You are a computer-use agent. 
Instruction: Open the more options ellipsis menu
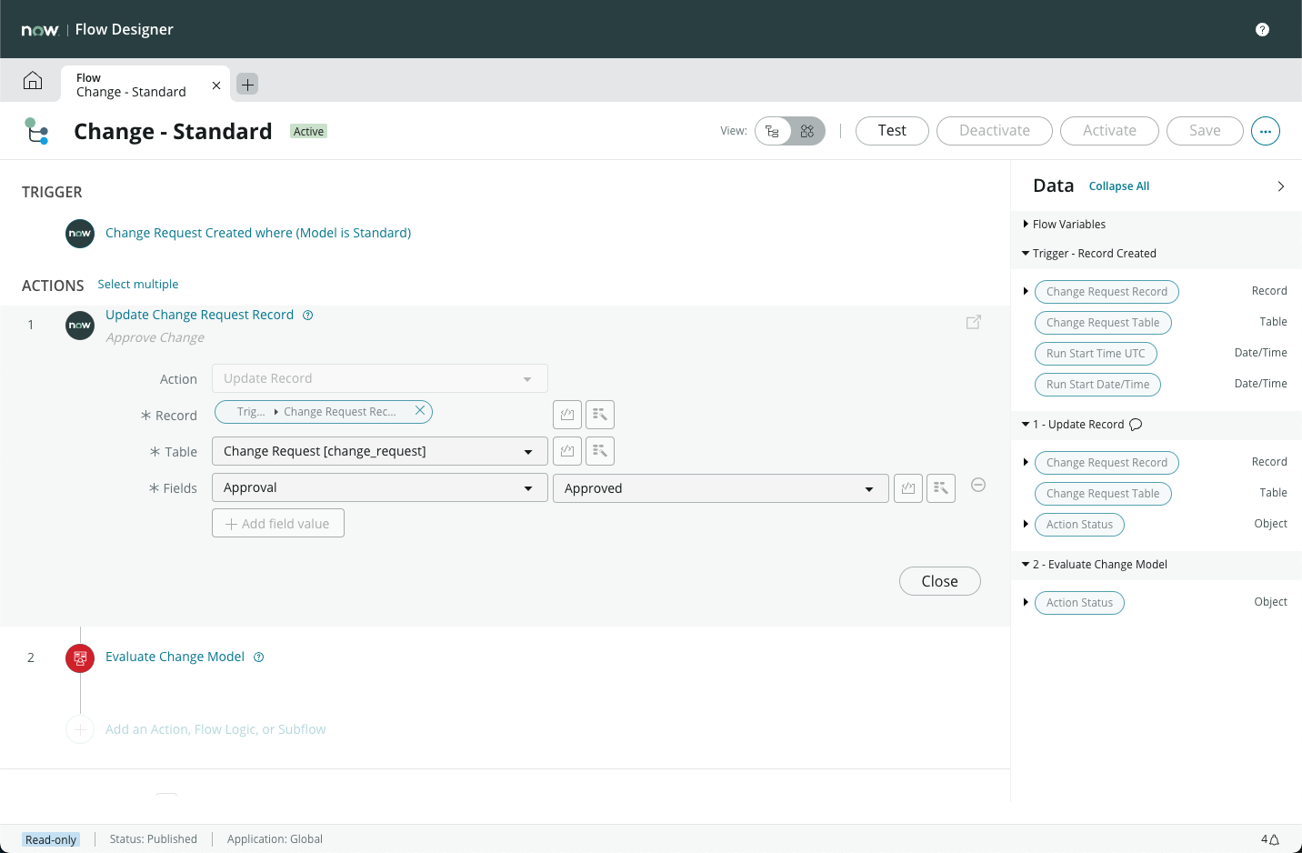[1266, 131]
